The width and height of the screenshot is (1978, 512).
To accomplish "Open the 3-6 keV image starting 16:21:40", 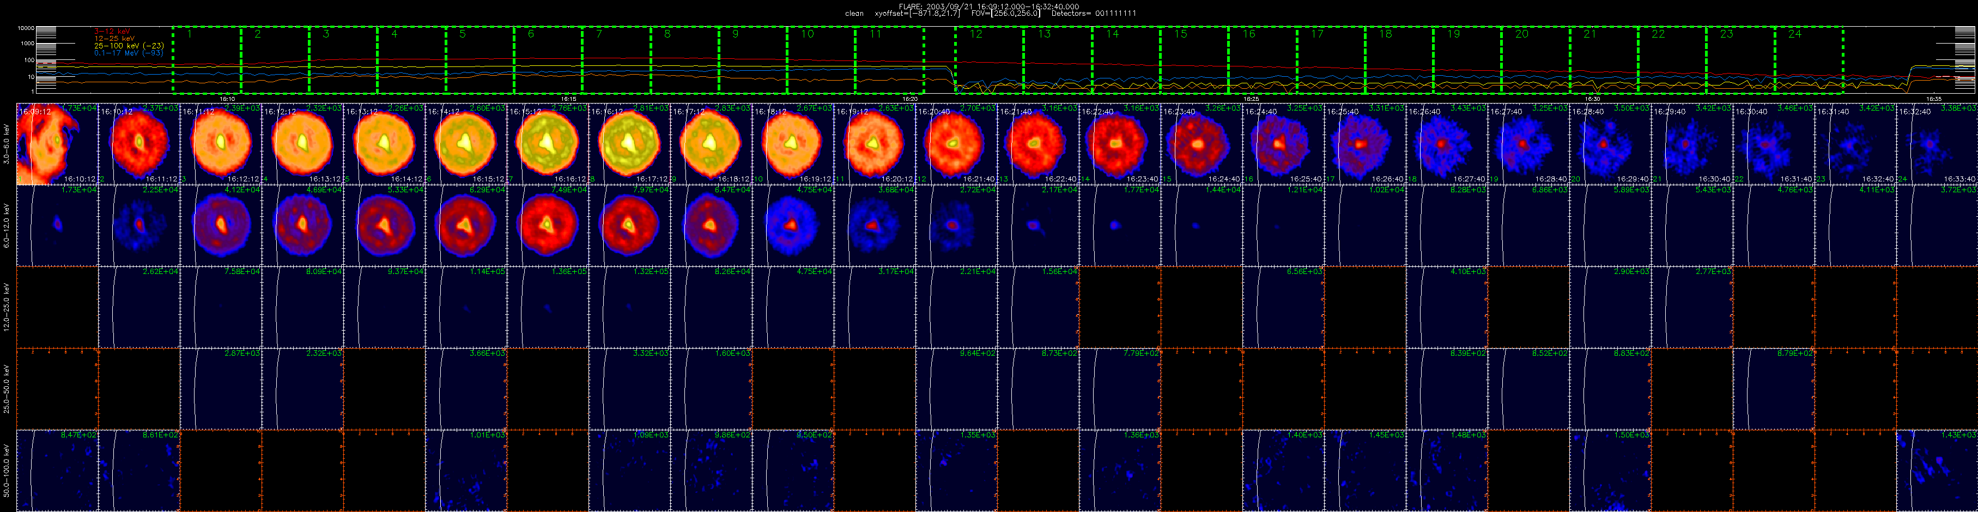I will [1039, 144].
